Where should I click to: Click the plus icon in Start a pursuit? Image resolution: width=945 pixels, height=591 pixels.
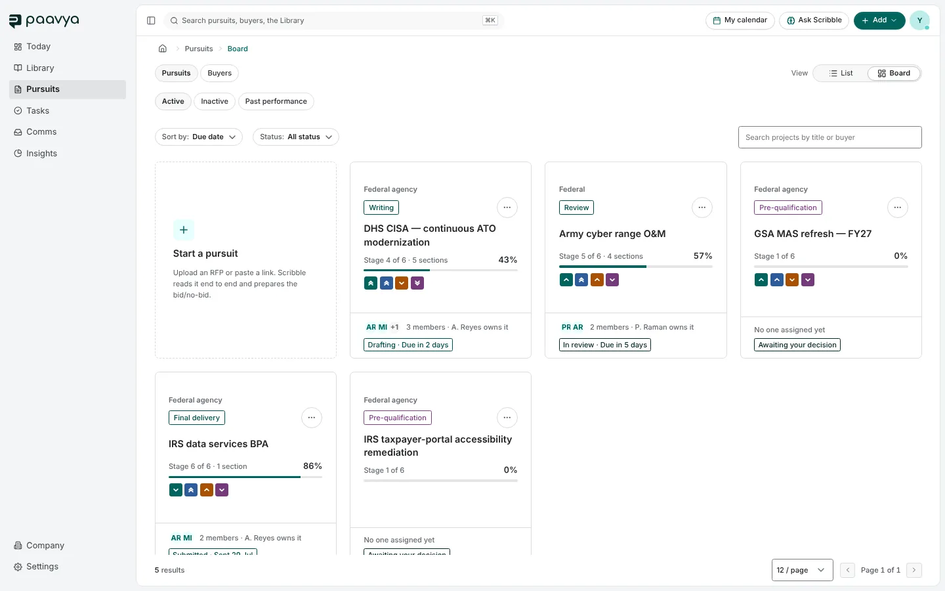tap(184, 230)
